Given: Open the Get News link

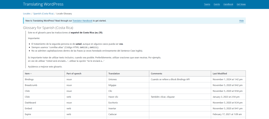Looking at the screenshot, I should (241, 4).
